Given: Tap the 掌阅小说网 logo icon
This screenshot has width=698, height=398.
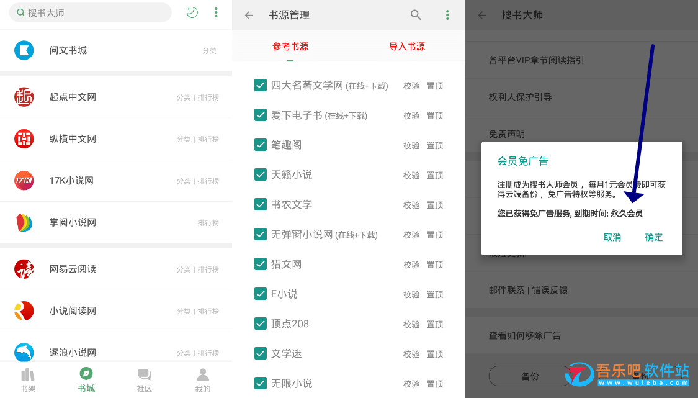Looking at the screenshot, I should coord(24,222).
